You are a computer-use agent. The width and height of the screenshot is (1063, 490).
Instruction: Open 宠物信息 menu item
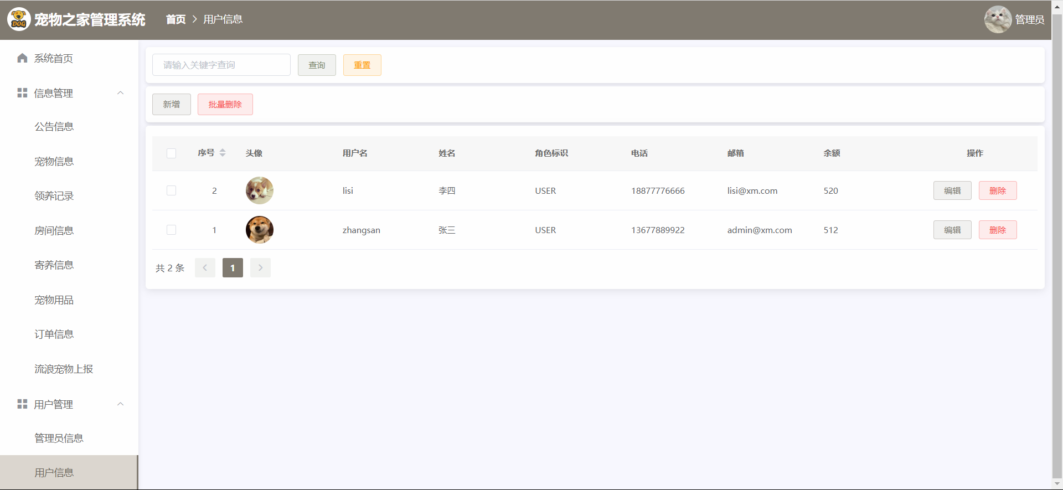pos(69,162)
